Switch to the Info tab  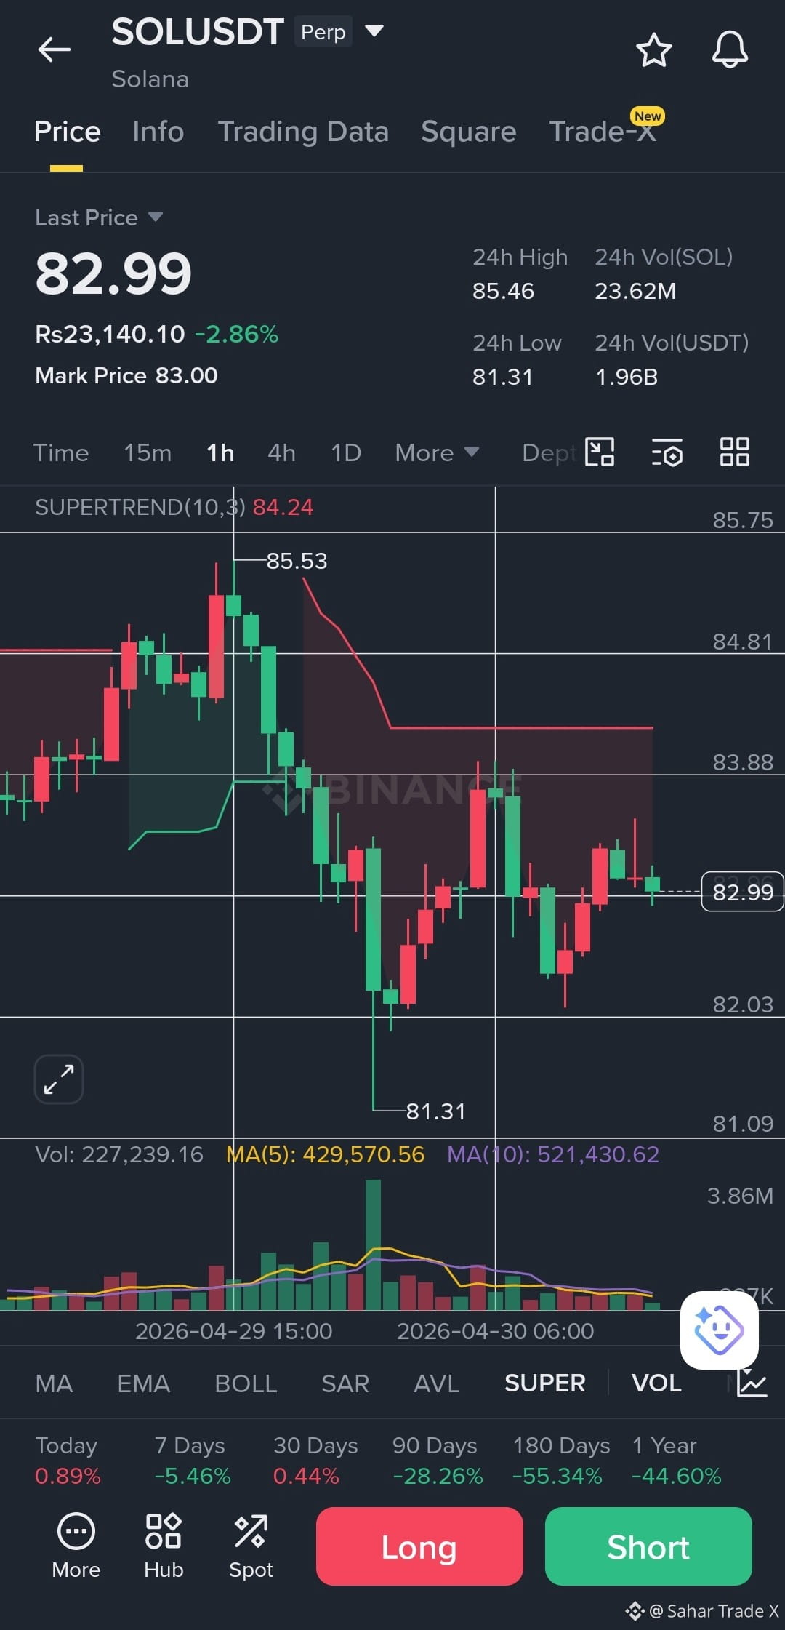[158, 132]
